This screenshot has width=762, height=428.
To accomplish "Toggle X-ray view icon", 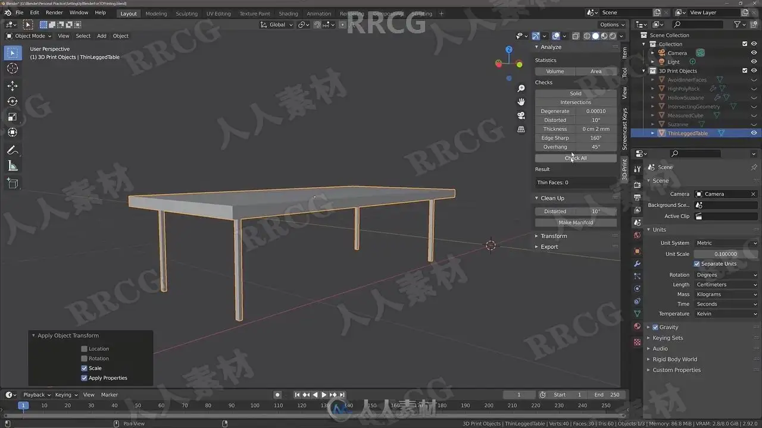I will (x=576, y=36).
